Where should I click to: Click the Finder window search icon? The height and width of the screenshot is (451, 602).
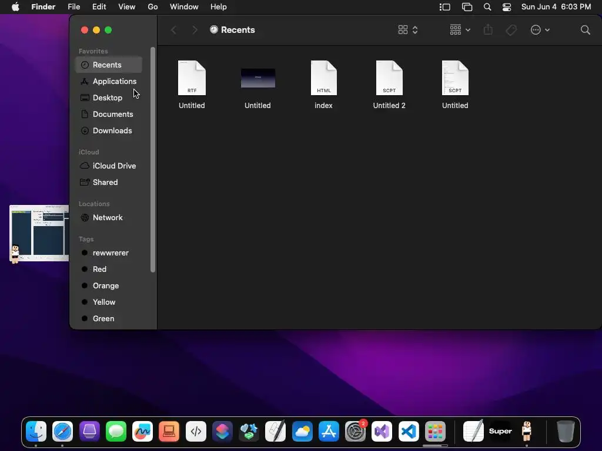585,30
